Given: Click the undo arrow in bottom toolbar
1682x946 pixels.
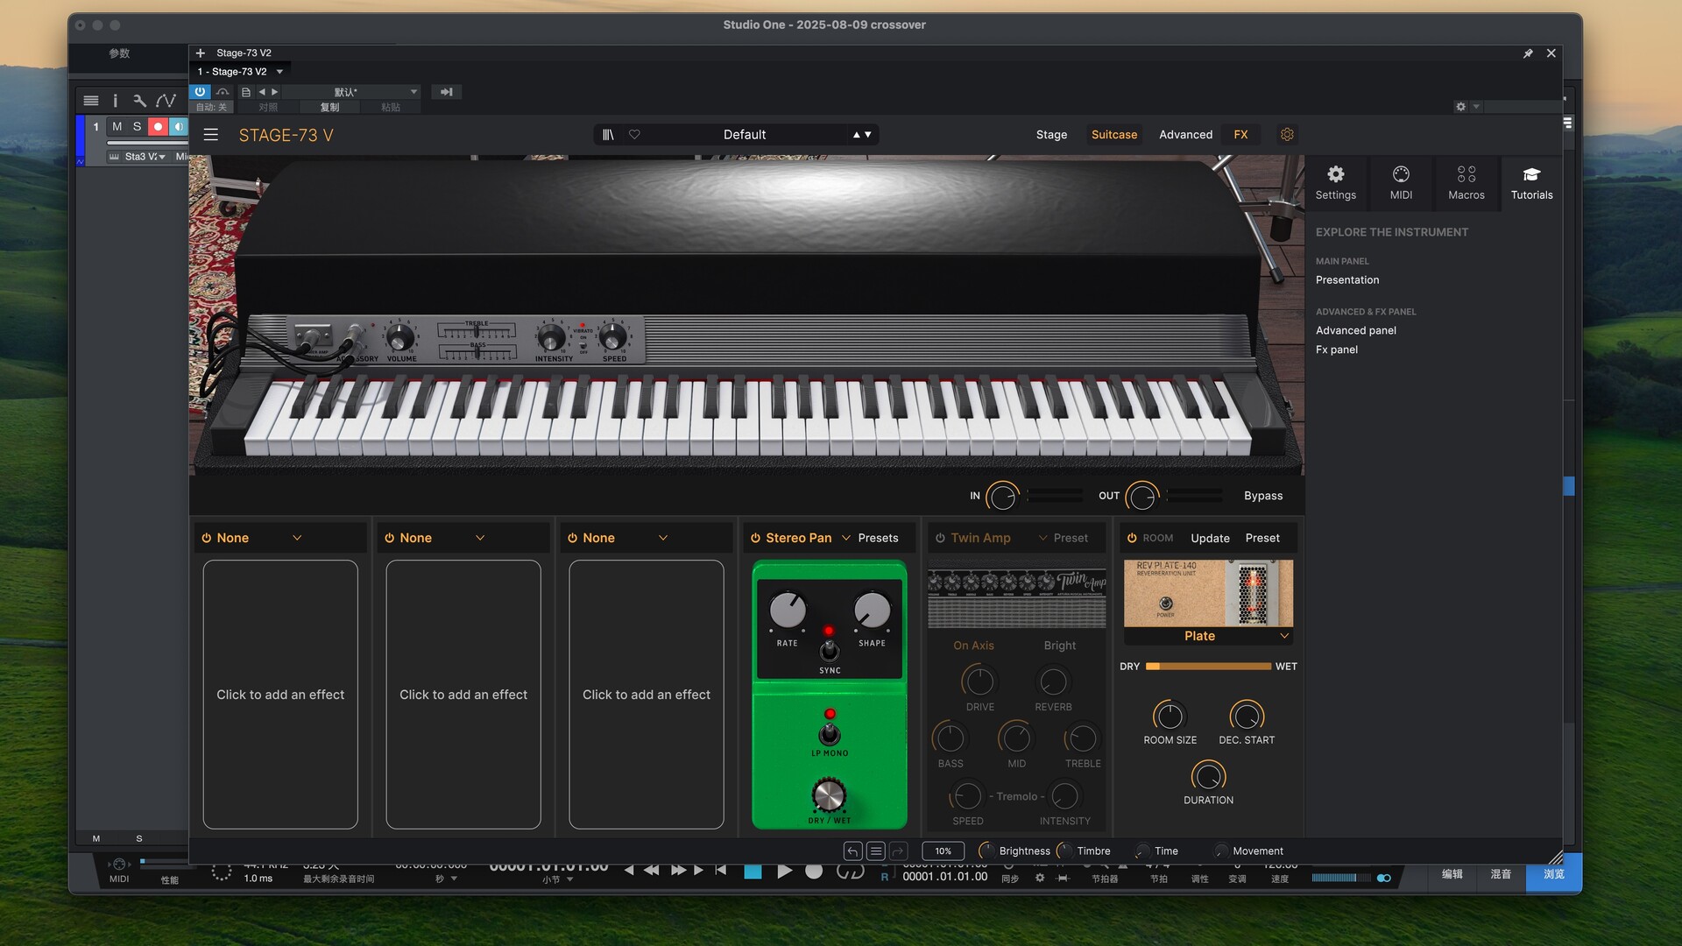Looking at the screenshot, I should (x=852, y=851).
